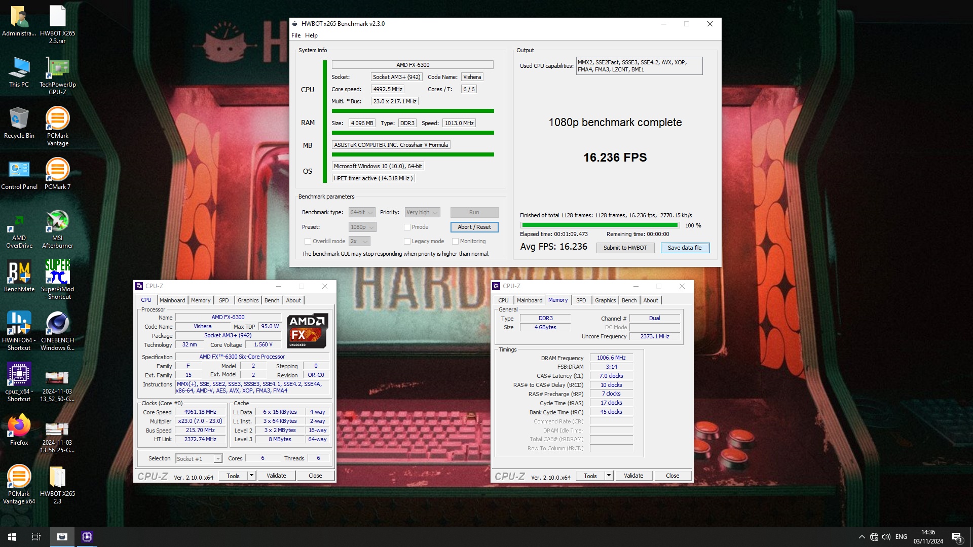Screen dimensions: 973x547
Task: Open Task View on taskbar
Action: 36,537
